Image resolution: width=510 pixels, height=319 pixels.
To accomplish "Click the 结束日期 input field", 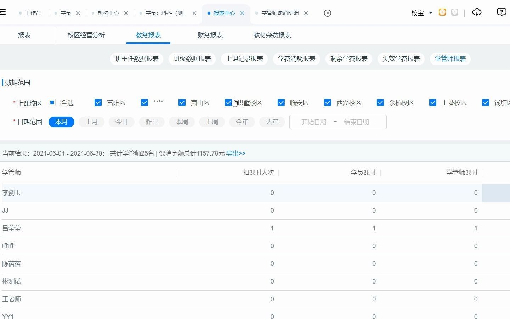I will click(x=356, y=122).
